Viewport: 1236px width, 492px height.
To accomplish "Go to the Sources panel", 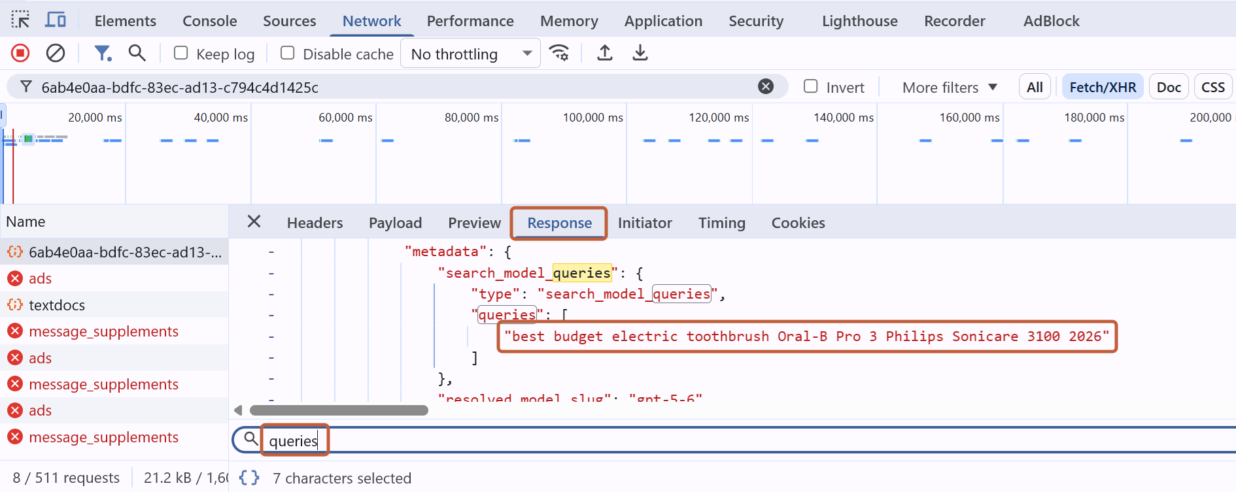I will (290, 21).
